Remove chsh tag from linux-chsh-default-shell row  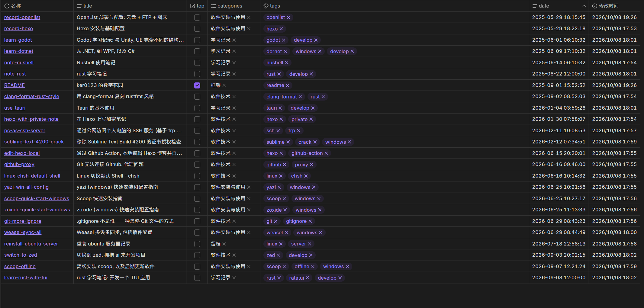[306, 176]
